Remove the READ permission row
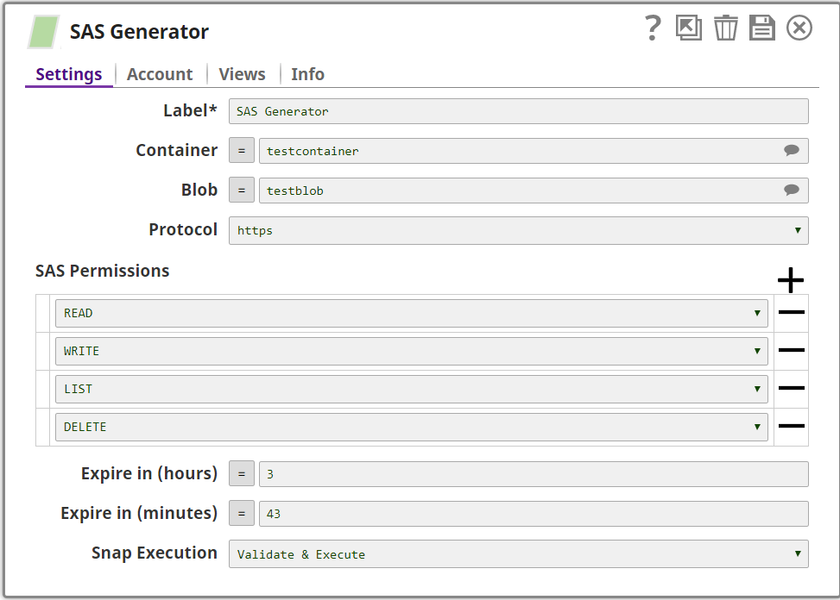840x600 pixels. pos(791,313)
